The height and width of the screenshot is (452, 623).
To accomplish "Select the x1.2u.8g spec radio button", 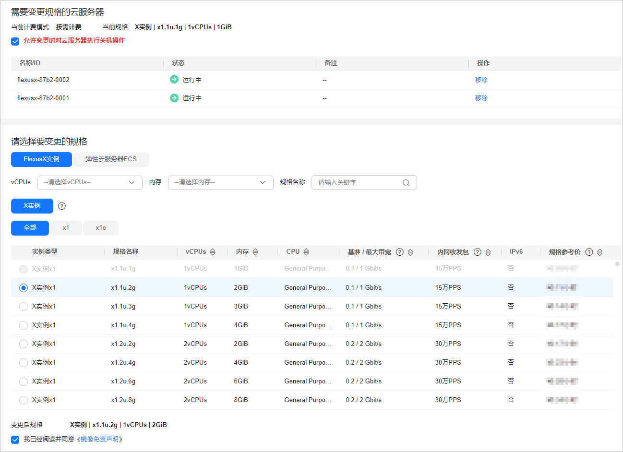I will tap(24, 400).
